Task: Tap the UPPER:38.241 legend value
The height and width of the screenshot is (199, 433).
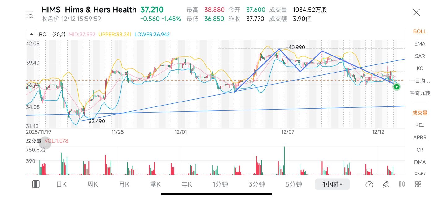Action: click(115, 35)
